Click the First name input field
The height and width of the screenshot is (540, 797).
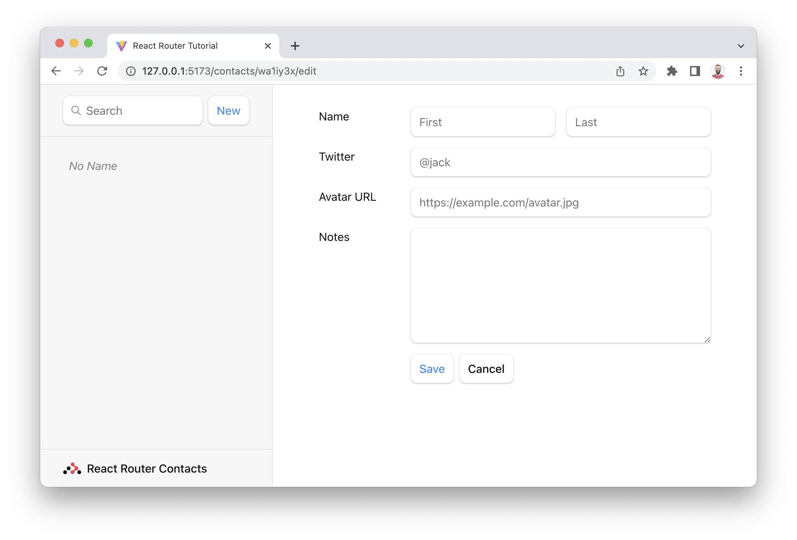483,122
